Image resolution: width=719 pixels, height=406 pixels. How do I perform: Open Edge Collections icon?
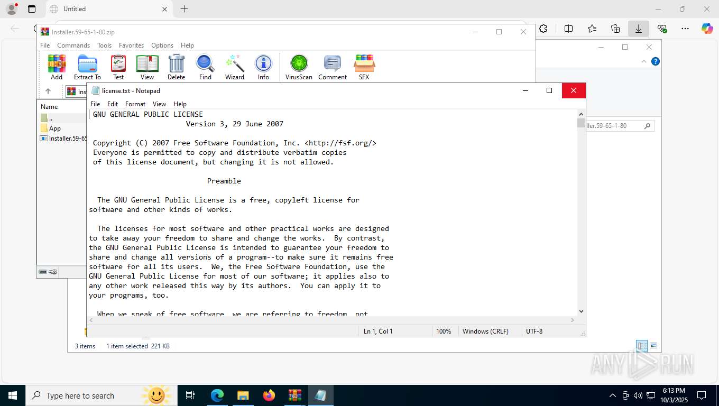615,29
